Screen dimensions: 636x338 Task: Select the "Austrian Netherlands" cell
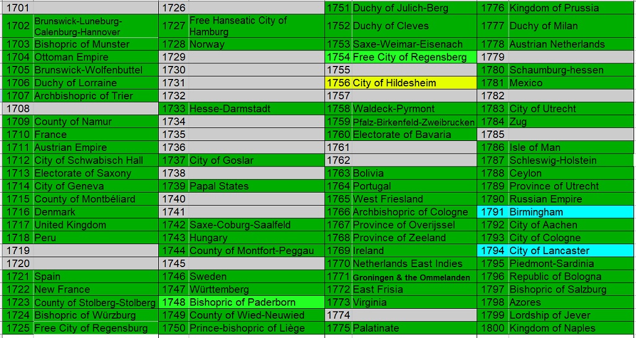pos(571,44)
